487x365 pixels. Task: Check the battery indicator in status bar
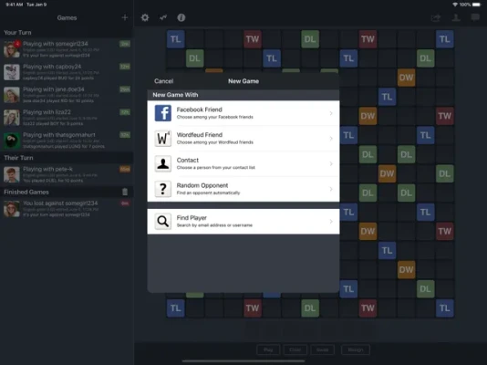coord(476,5)
